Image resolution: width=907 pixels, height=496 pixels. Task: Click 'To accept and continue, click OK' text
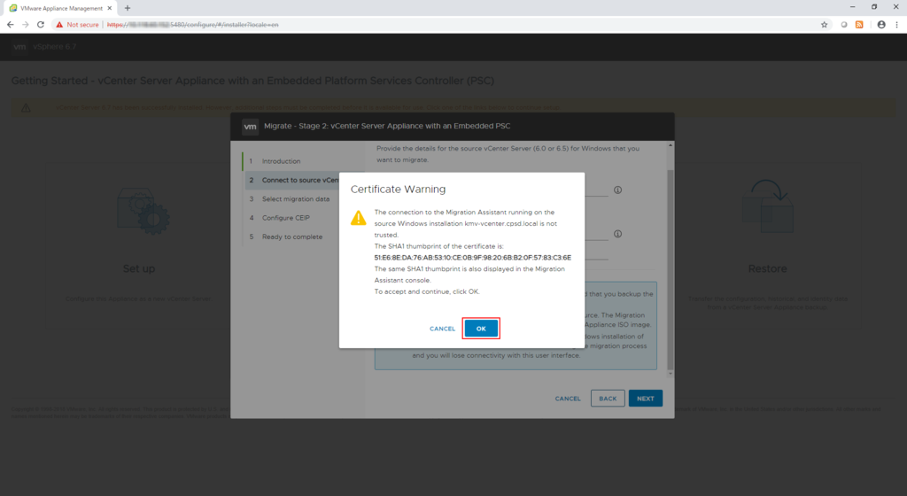click(x=426, y=292)
